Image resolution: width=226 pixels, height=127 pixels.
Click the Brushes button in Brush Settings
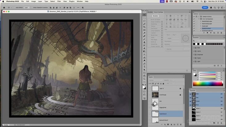[x=156, y=16]
